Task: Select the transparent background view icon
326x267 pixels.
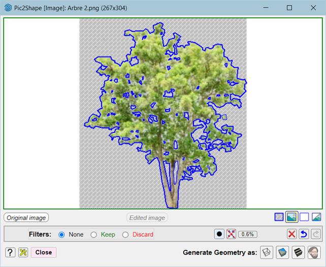Action: click(279, 217)
